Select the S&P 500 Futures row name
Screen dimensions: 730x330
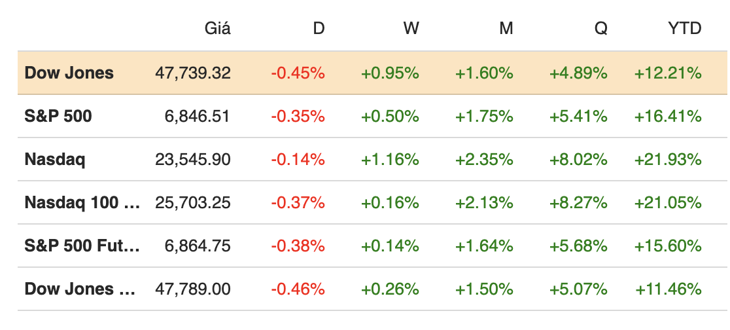(82, 246)
